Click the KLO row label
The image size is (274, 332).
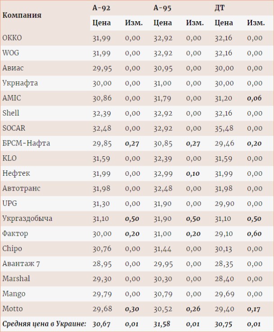[x=9, y=158]
